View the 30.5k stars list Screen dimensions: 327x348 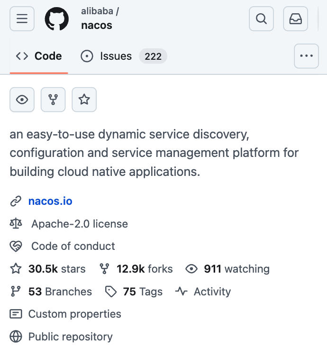(57, 269)
